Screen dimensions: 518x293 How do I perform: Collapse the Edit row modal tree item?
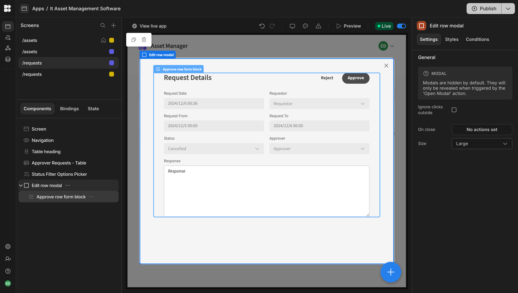[21, 185]
